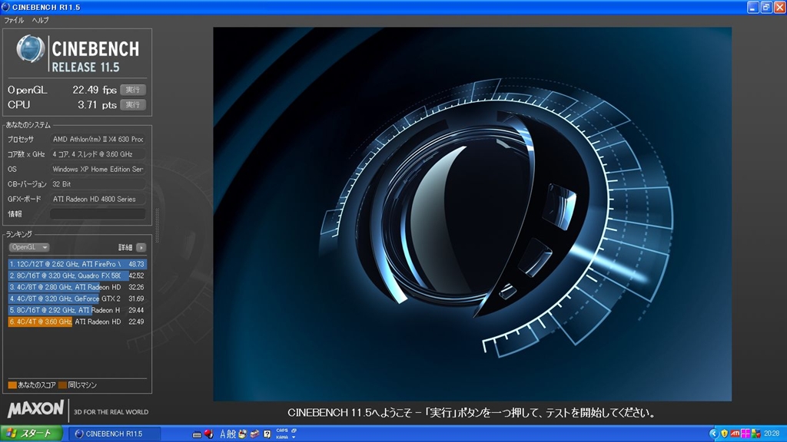Open the IME tools toolbox icon

(x=254, y=434)
